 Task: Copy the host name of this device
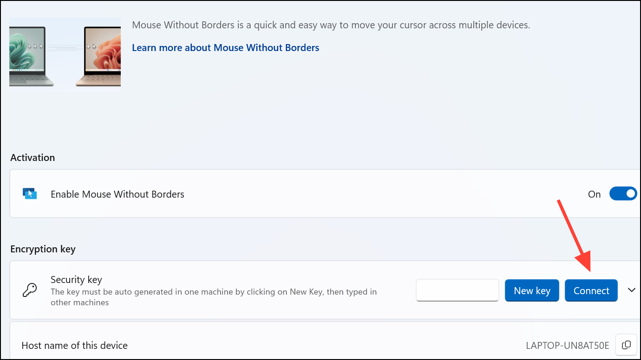626,345
